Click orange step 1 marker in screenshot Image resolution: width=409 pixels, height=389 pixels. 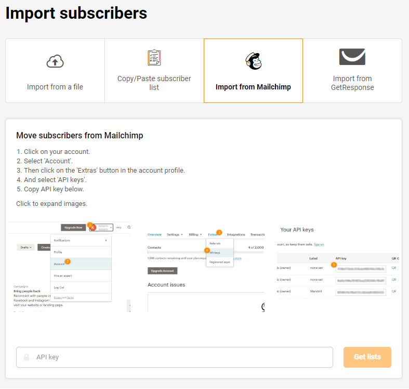coord(90,225)
